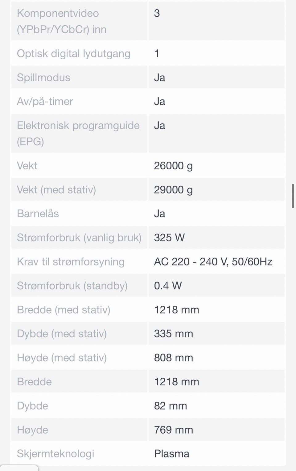The width and height of the screenshot is (296, 471).
Task: Click the Høyde (med stativ) label
Action: [x=62, y=358]
